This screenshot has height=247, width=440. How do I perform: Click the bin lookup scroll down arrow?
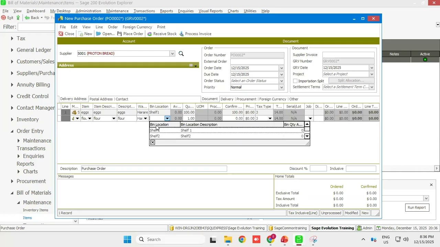tap(307, 136)
